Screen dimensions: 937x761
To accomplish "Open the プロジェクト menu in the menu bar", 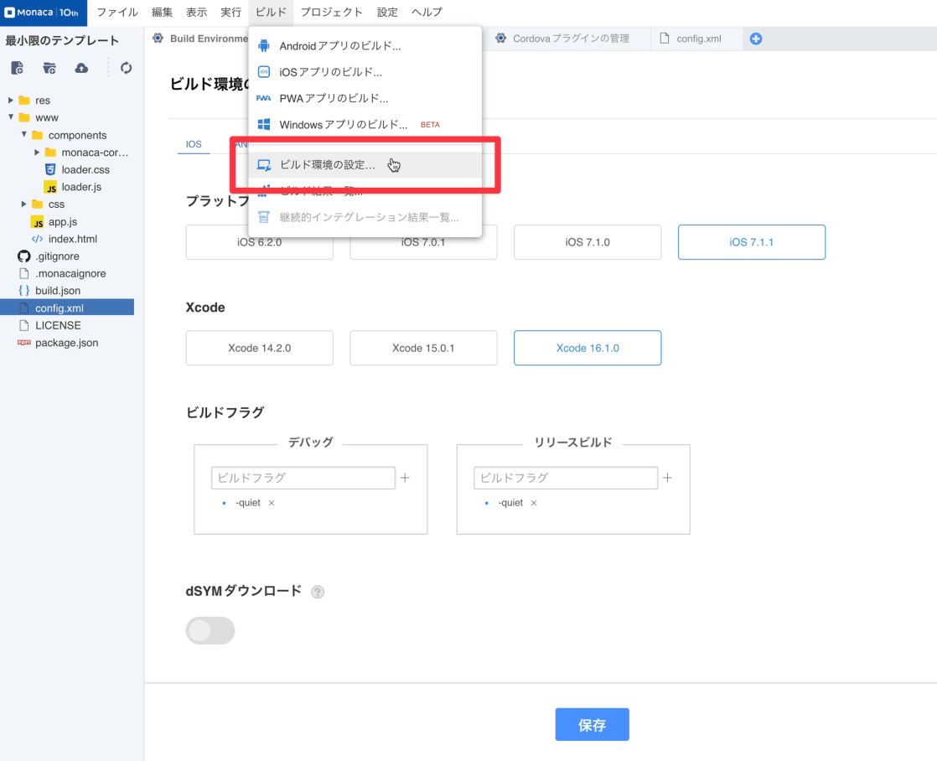I will click(333, 12).
